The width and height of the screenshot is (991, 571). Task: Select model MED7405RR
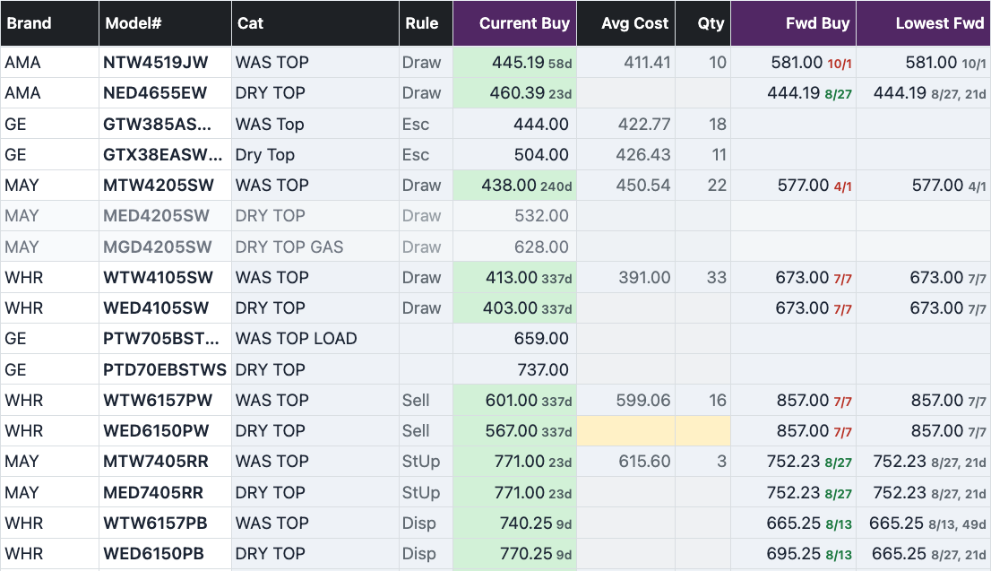[x=165, y=492]
